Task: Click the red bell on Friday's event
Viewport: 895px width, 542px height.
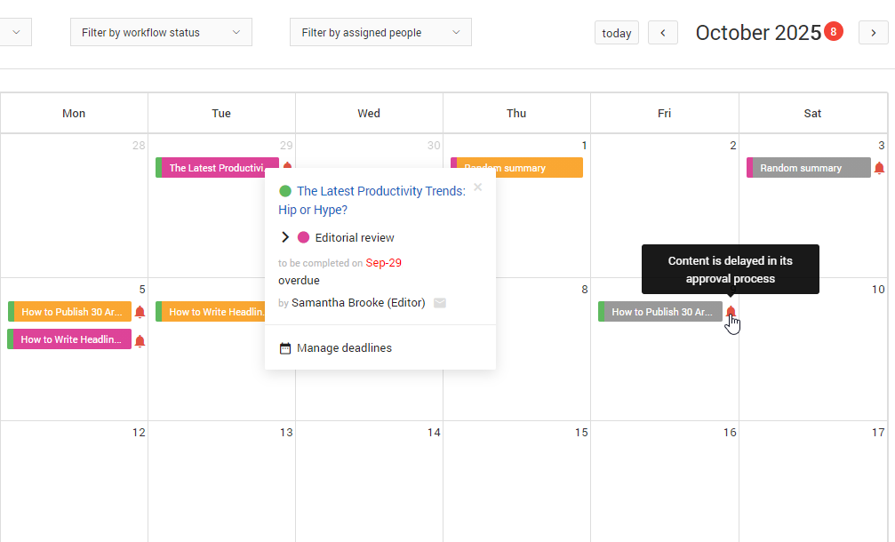Action: [x=731, y=311]
